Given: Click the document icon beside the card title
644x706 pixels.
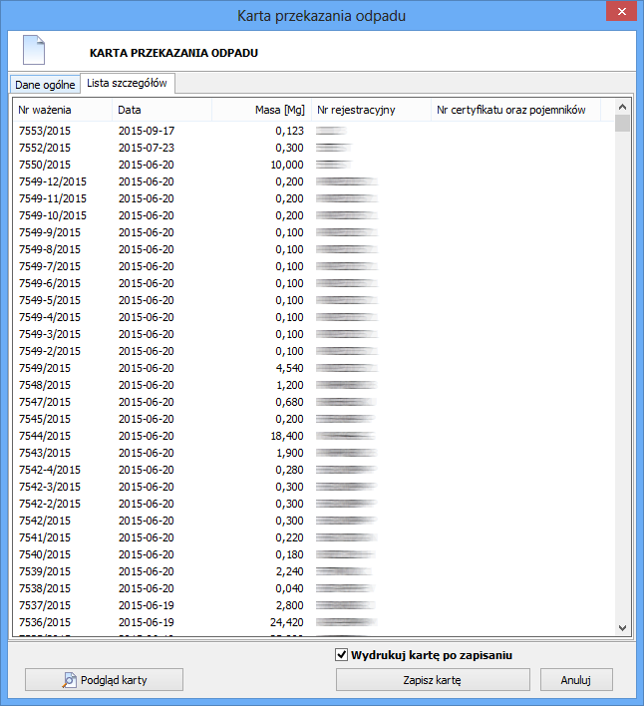Looking at the screenshot, I should [34, 51].
